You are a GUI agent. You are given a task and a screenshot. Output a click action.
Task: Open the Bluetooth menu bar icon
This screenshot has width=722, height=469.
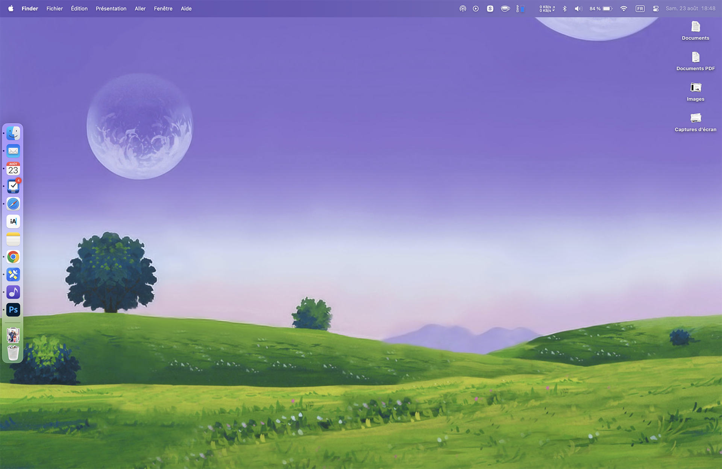[x=564, y=8]
